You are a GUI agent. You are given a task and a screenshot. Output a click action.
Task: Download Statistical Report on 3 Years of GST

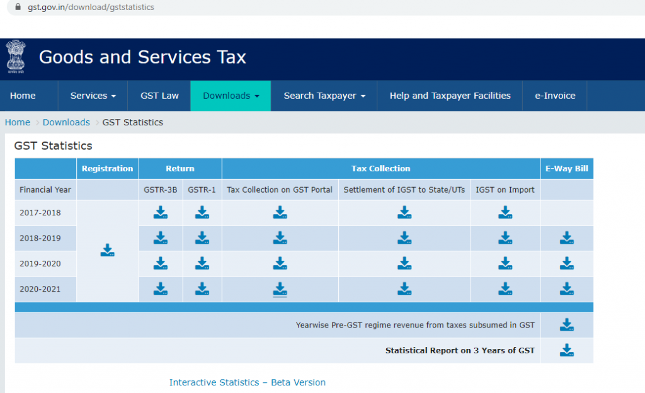(567, 350)
